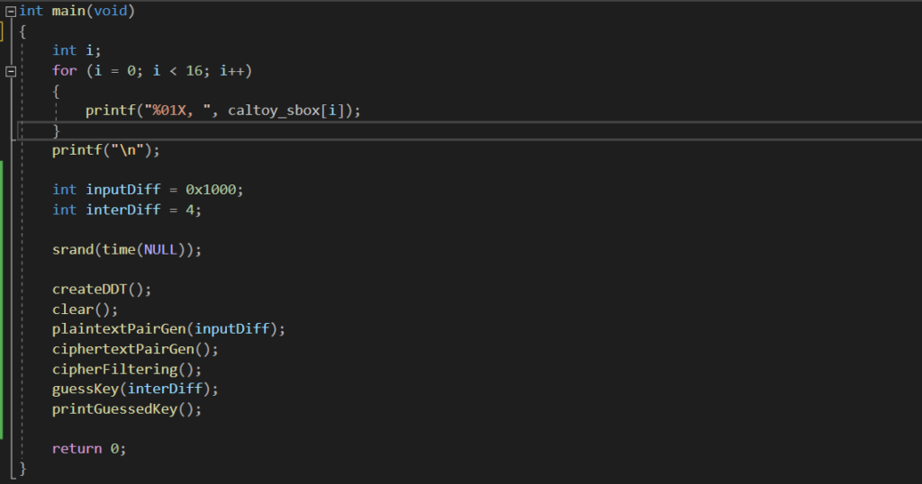Viewport: 922px width, 484px height.
Task: Click the newline printf statement
Action: pos(106,150)
